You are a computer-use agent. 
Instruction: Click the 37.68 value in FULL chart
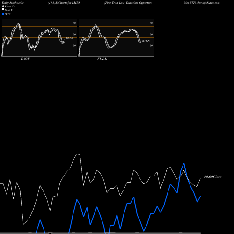pyautogui.click(x=146, y=41)
